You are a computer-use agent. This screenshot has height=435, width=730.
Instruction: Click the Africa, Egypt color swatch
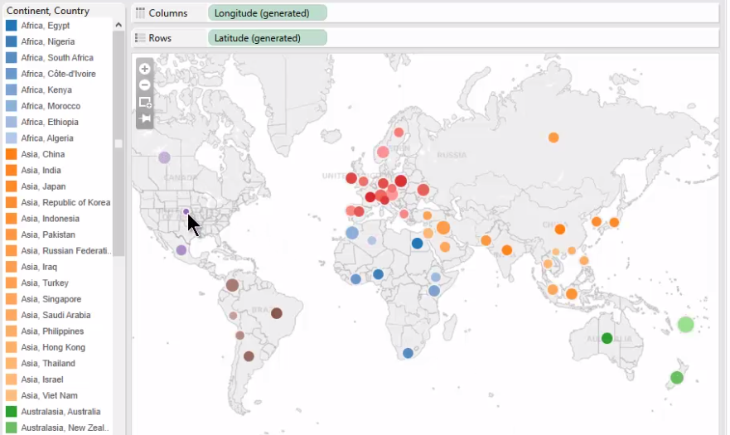[x=12, y=26]
